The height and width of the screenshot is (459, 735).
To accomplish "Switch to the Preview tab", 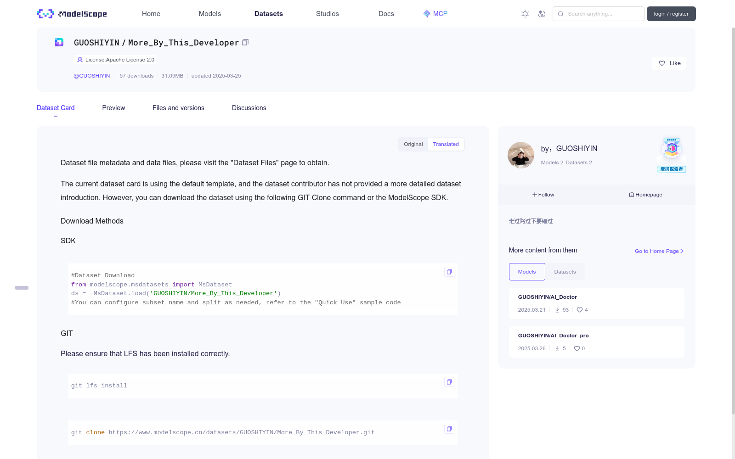I will [x=113, y=108].
